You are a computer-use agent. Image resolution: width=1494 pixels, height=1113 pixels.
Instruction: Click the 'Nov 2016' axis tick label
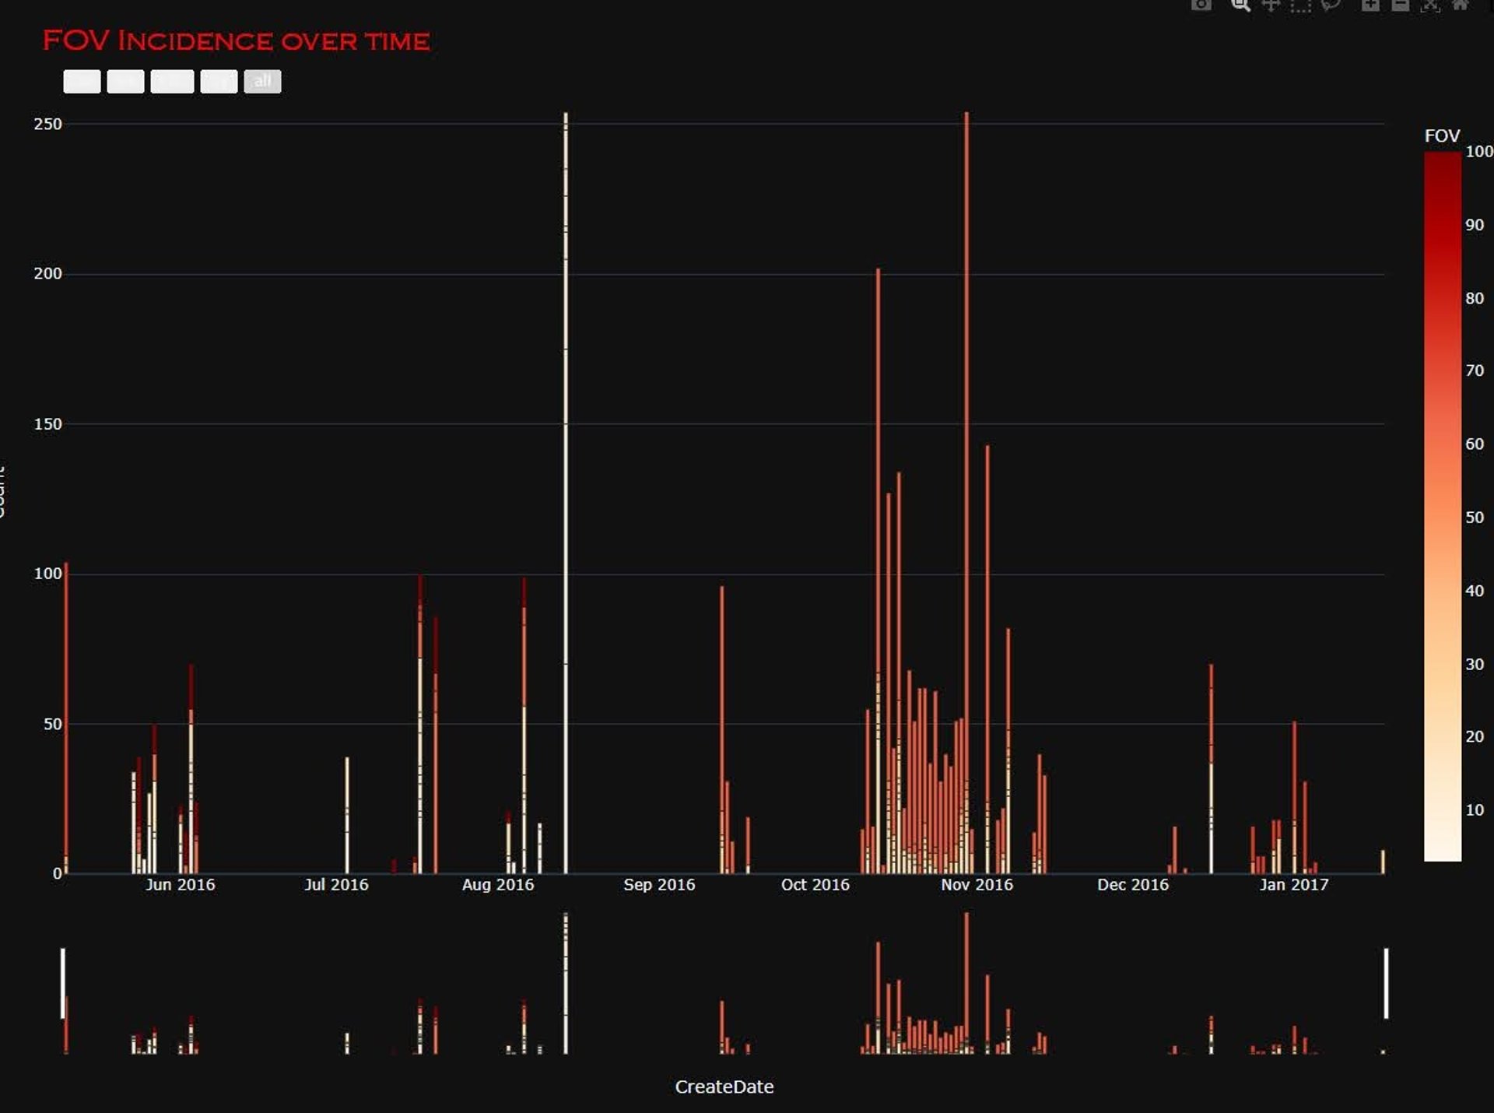coord(977,884)
